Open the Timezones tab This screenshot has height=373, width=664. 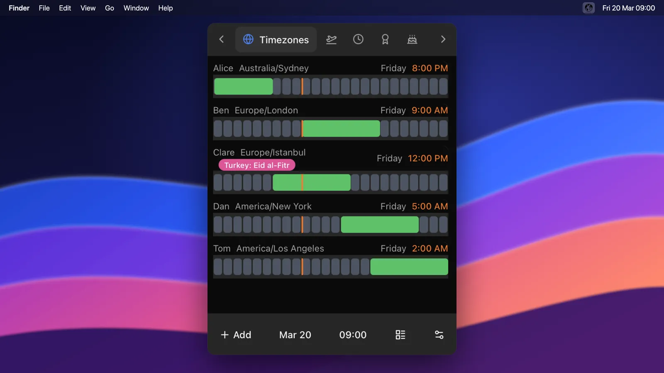pos(276,39)
